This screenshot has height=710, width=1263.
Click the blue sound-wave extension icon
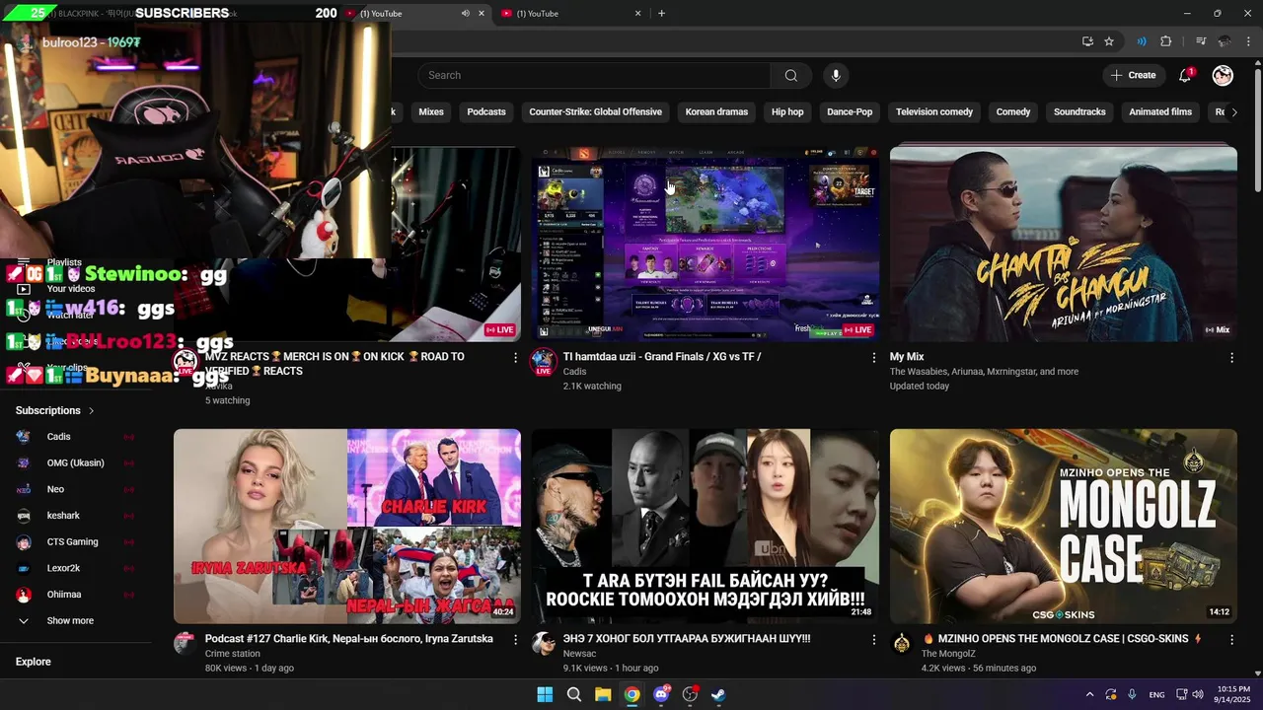pyautogui.click(x=1141, y=41)
